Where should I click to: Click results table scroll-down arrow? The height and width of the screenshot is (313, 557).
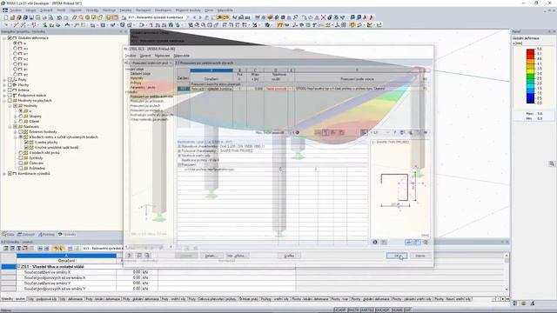[507, 290]
